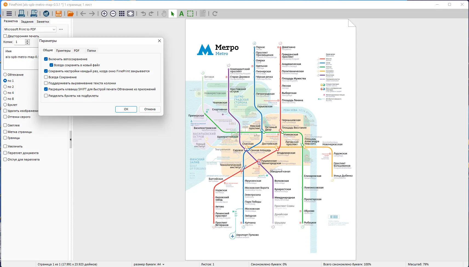The width and height of the screenshot is (469, 267).
Task: Click the orange Save floppy icon
Action: coord(58,14)
